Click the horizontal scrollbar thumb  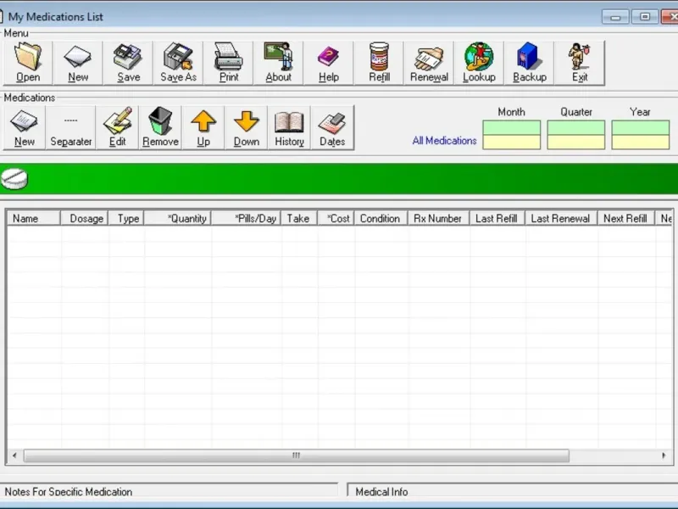click(296, 456)
